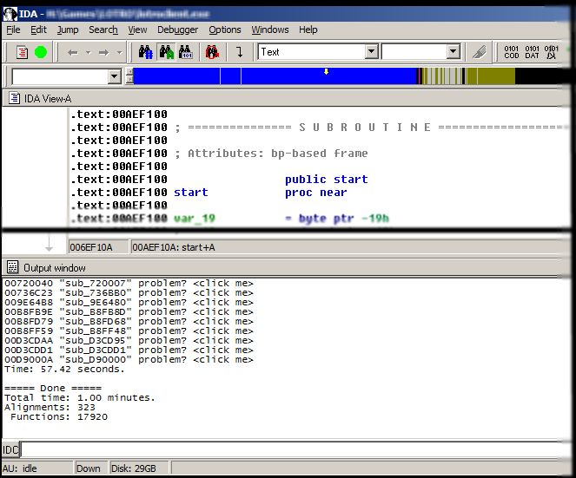Click sub_720007 problem click me line

tap(129, 283)
